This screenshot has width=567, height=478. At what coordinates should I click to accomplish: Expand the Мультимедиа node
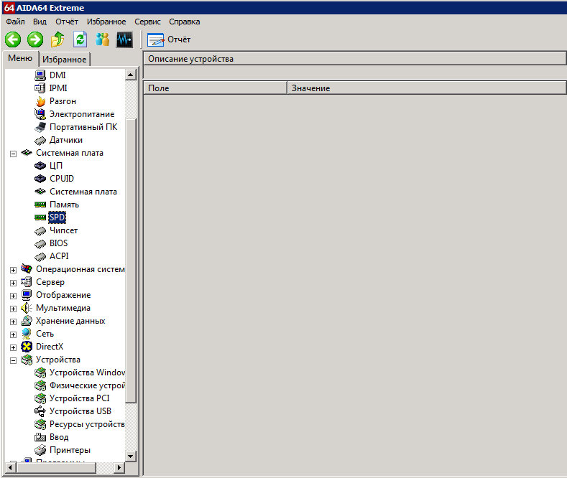coord(13,309)
